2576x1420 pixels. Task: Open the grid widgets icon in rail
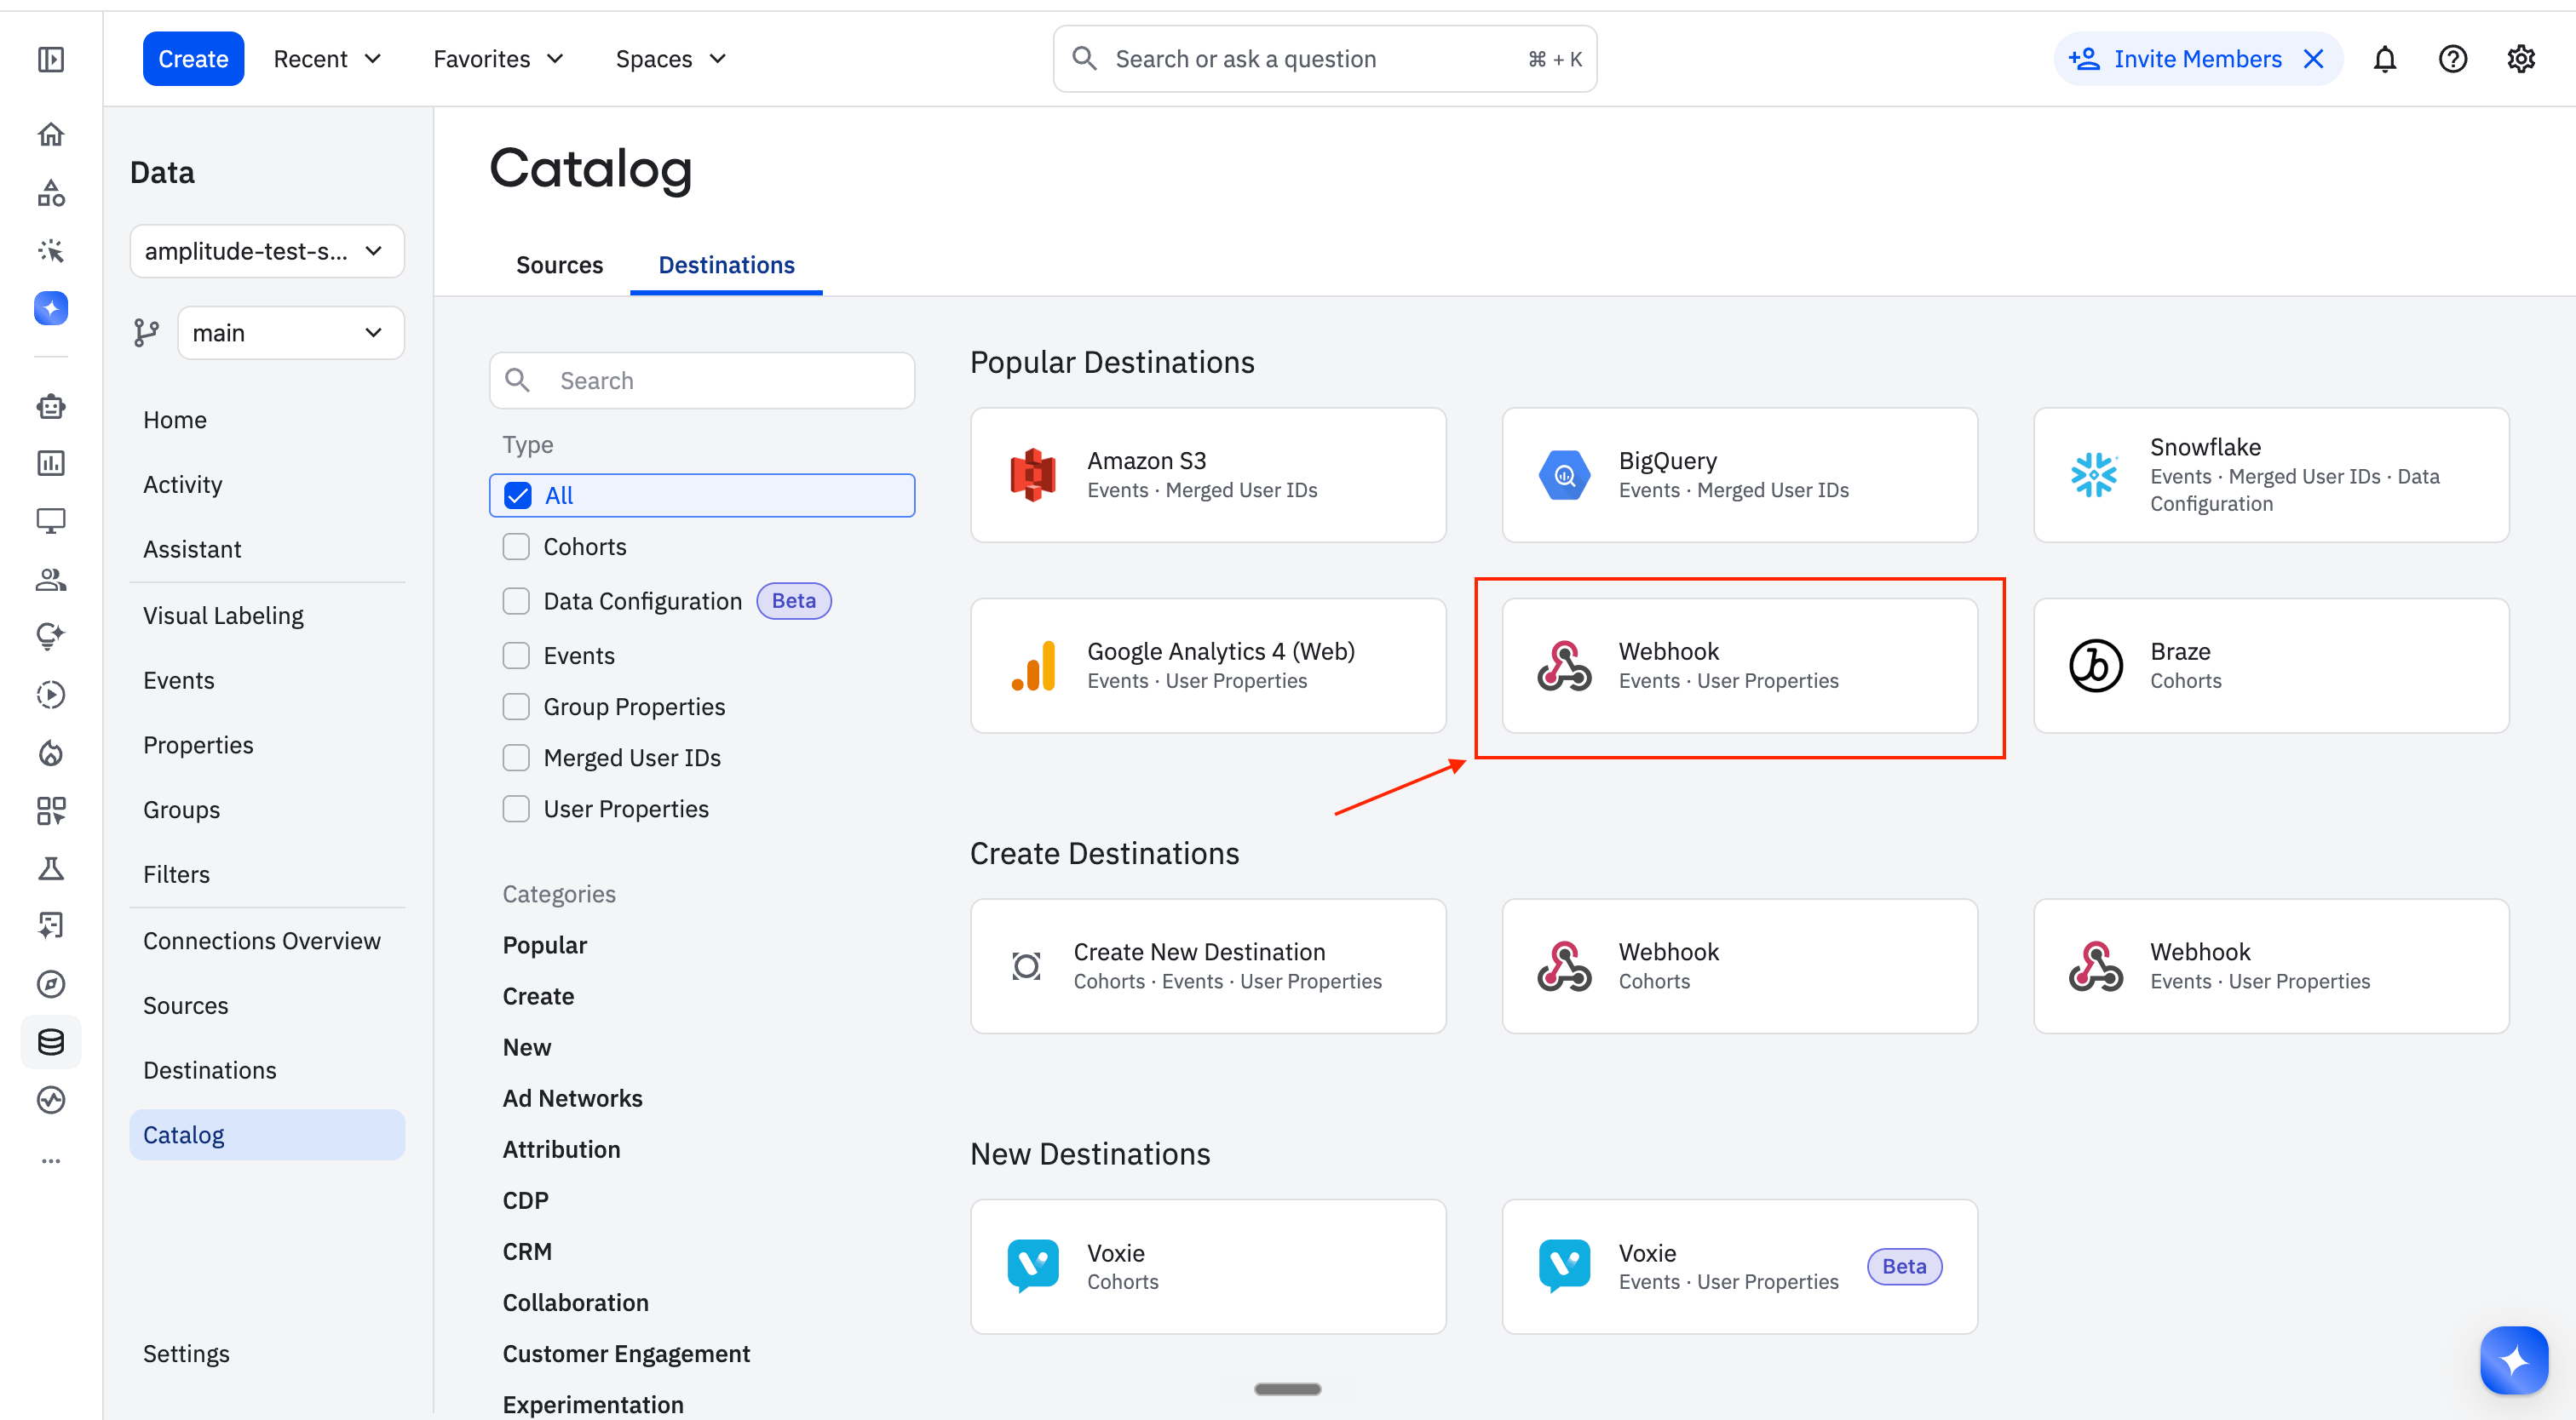[51, 810]
